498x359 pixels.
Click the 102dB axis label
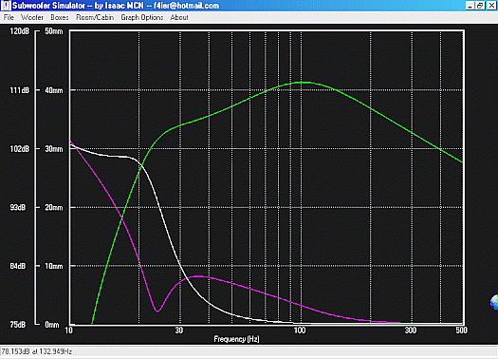point(19,149)
